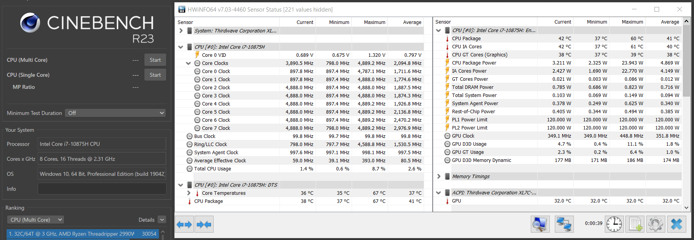Start the CPU (Multi Core) test in Cinebench

(155, 60)
